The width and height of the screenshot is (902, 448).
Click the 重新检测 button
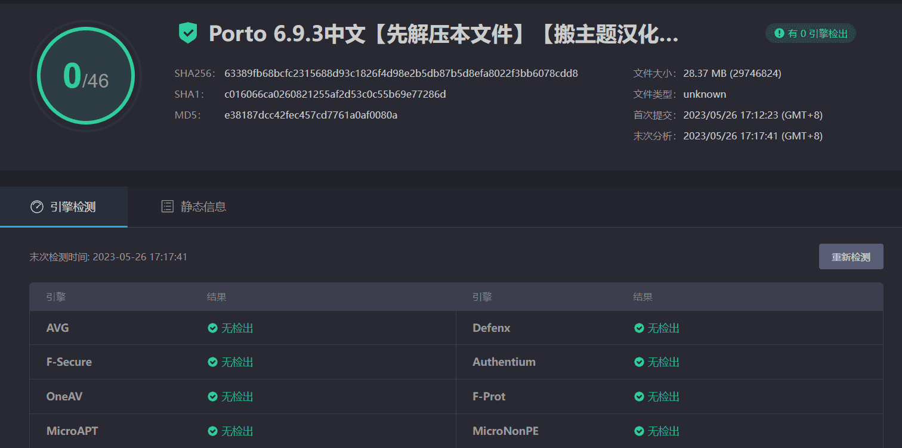point(851,257)
